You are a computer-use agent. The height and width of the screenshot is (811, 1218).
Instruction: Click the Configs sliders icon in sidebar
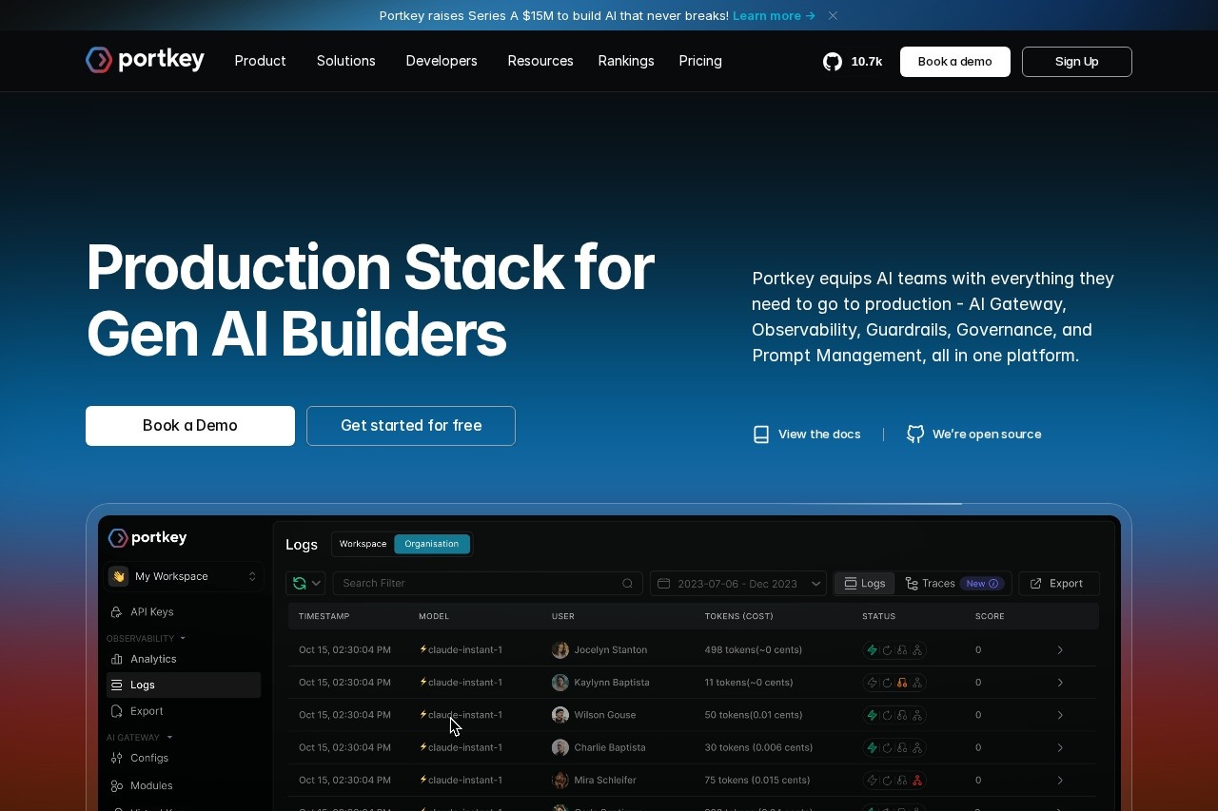tap(116, 758)
